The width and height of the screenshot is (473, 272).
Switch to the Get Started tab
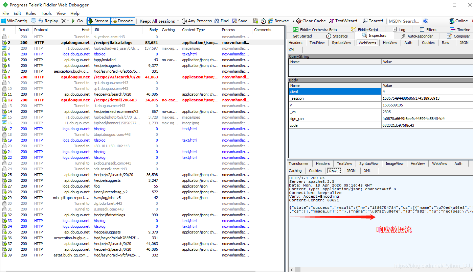point(302,36)
